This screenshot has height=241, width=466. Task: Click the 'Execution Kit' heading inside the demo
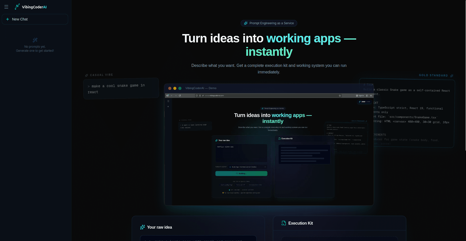tap(287, 139)
